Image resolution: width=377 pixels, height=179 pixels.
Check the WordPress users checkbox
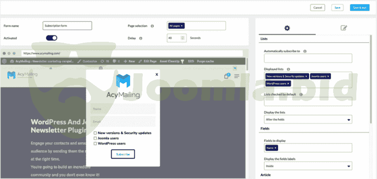point(96,144)
